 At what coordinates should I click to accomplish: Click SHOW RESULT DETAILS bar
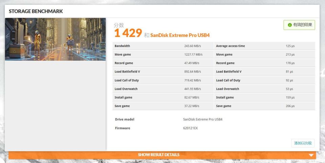coord(162,155)
